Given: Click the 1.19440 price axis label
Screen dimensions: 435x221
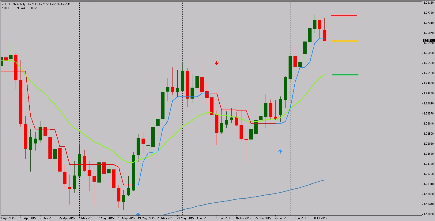Looking at the screenshot, I should pyautogui.click(x=429, y=204).
